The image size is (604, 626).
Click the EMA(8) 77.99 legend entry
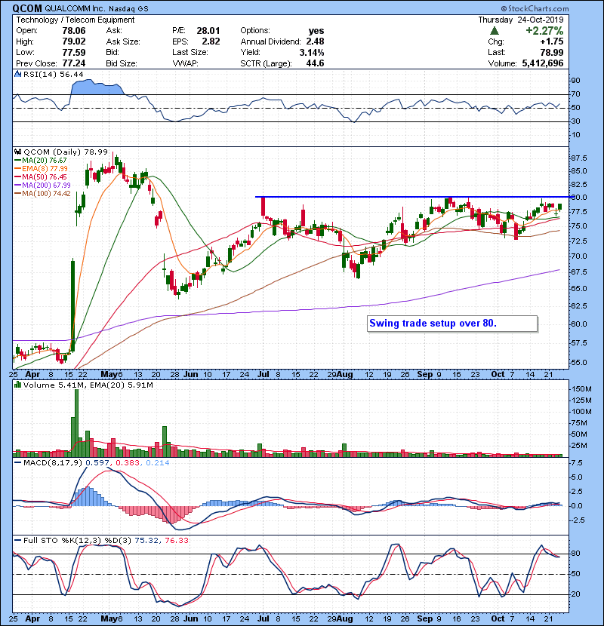[x=42, y=168]
